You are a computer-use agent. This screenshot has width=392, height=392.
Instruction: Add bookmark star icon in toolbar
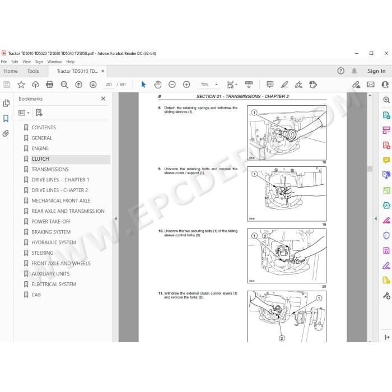click(x=21, y=85)
